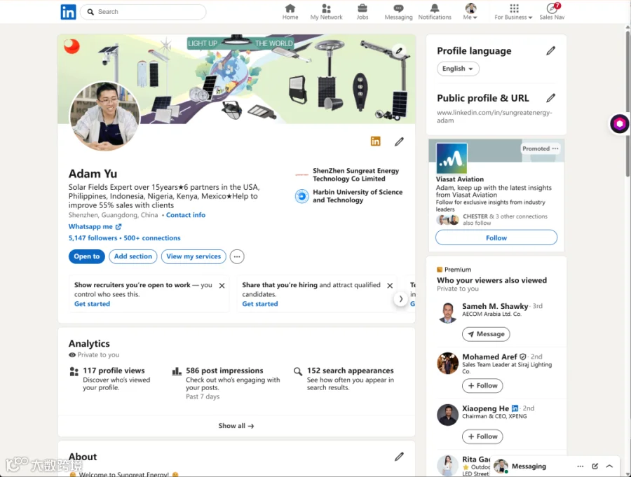Edit the About section with the pencil icon
The height and width of the screenshot is (477, 631).
pos(399,457)
